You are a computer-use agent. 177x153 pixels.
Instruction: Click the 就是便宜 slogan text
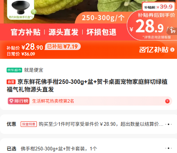[34, 70]
